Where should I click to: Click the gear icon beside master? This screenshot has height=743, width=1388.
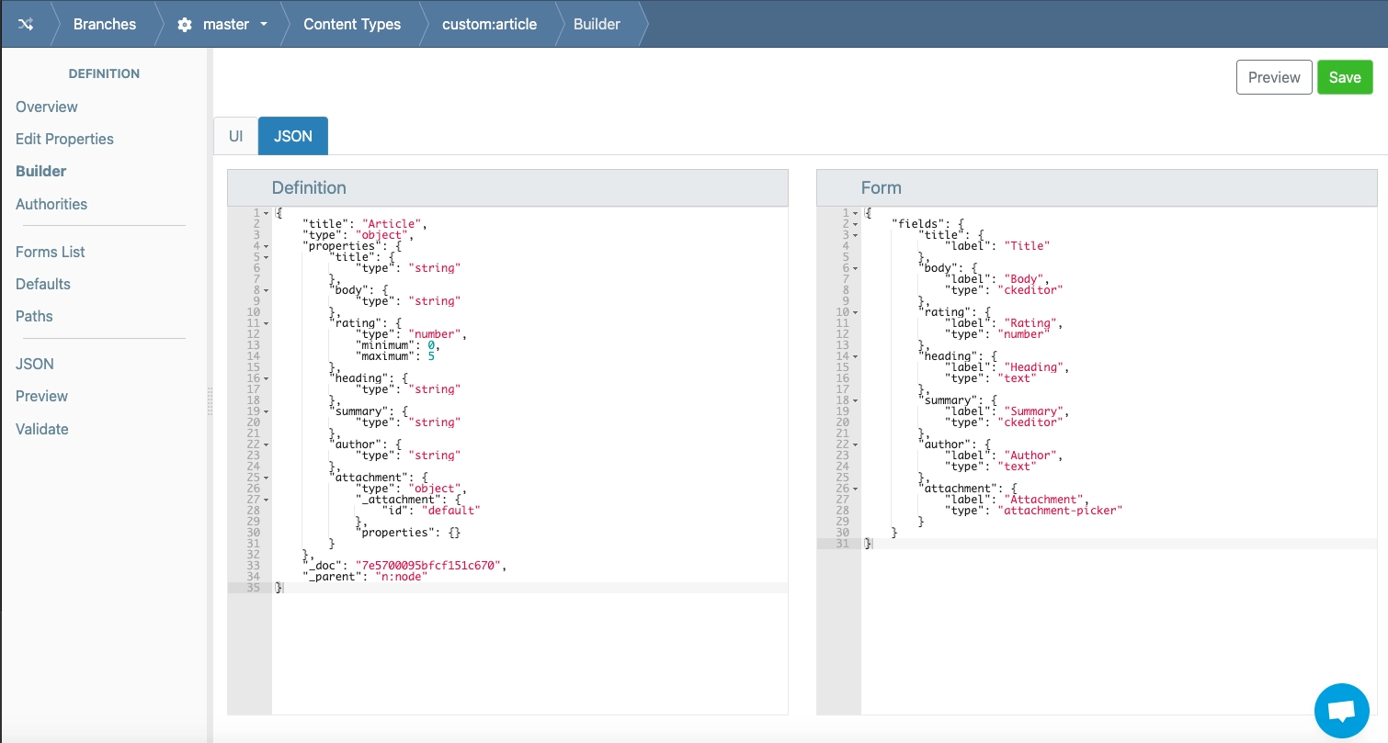[185, 25]
